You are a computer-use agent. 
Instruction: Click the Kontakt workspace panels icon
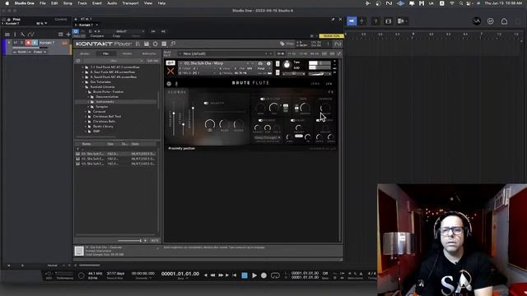tap(164, 44)
